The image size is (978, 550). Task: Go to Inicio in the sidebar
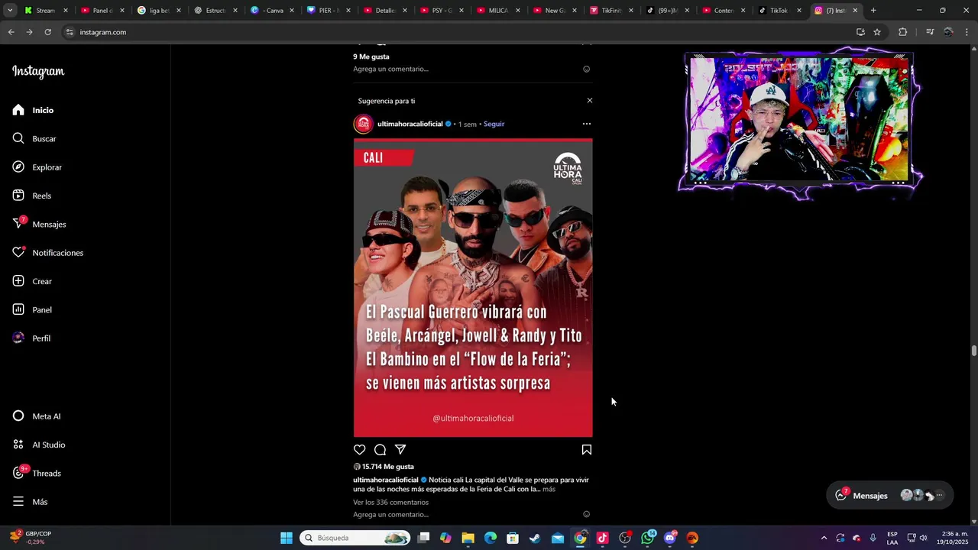click(x=33, y=110)
